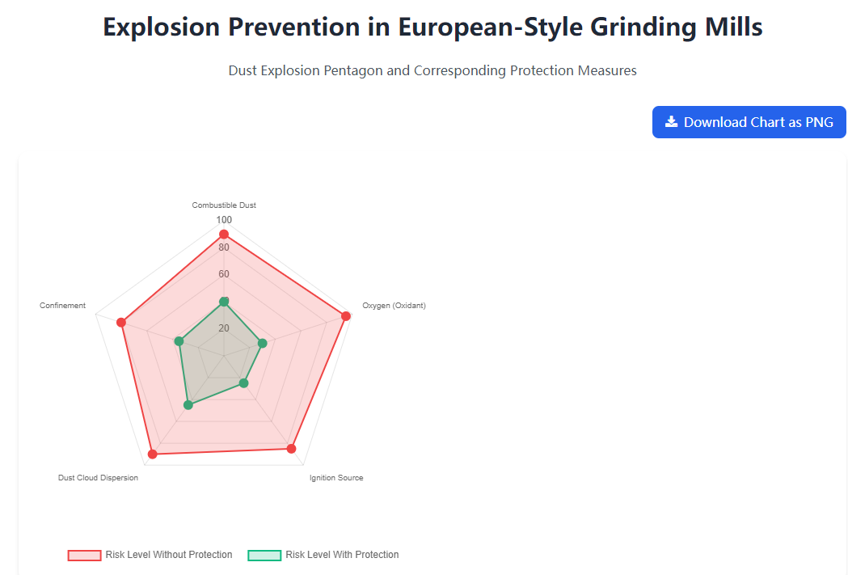Click green Ignition Source data point
This screenshot has height=575, width=848.
pos(243,383)
